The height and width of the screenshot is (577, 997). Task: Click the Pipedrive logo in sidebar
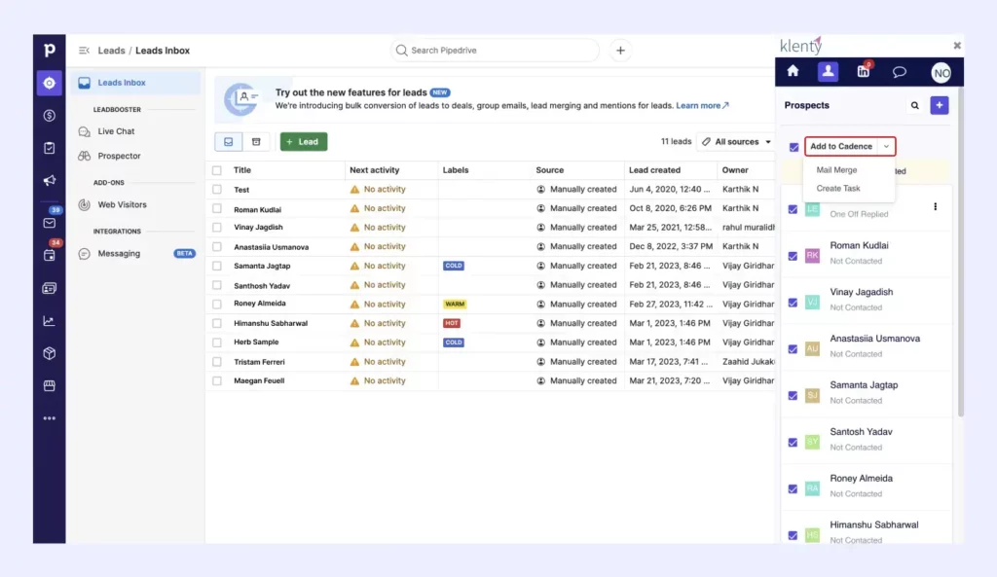49,51
